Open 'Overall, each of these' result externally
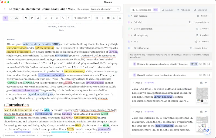 208,75
